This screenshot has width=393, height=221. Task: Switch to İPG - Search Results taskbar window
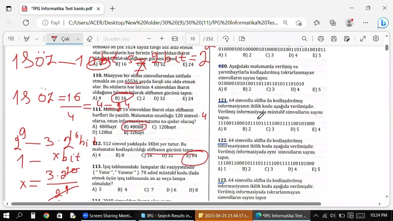(166, 215)
